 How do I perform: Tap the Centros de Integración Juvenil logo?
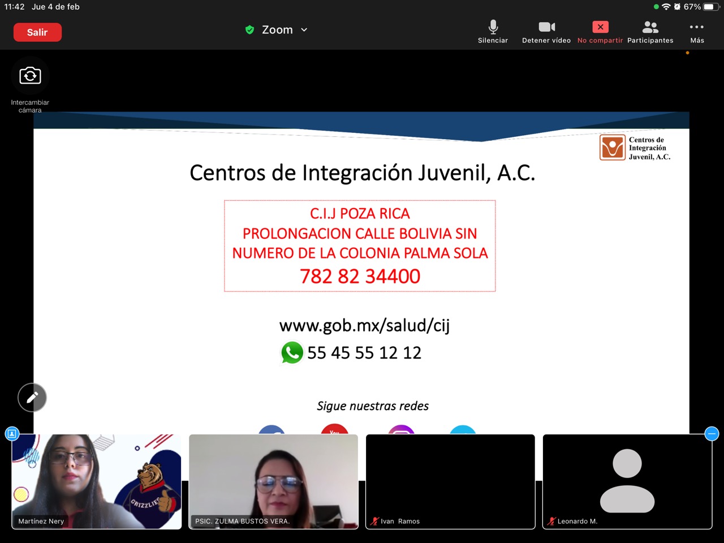coord(635,148)
